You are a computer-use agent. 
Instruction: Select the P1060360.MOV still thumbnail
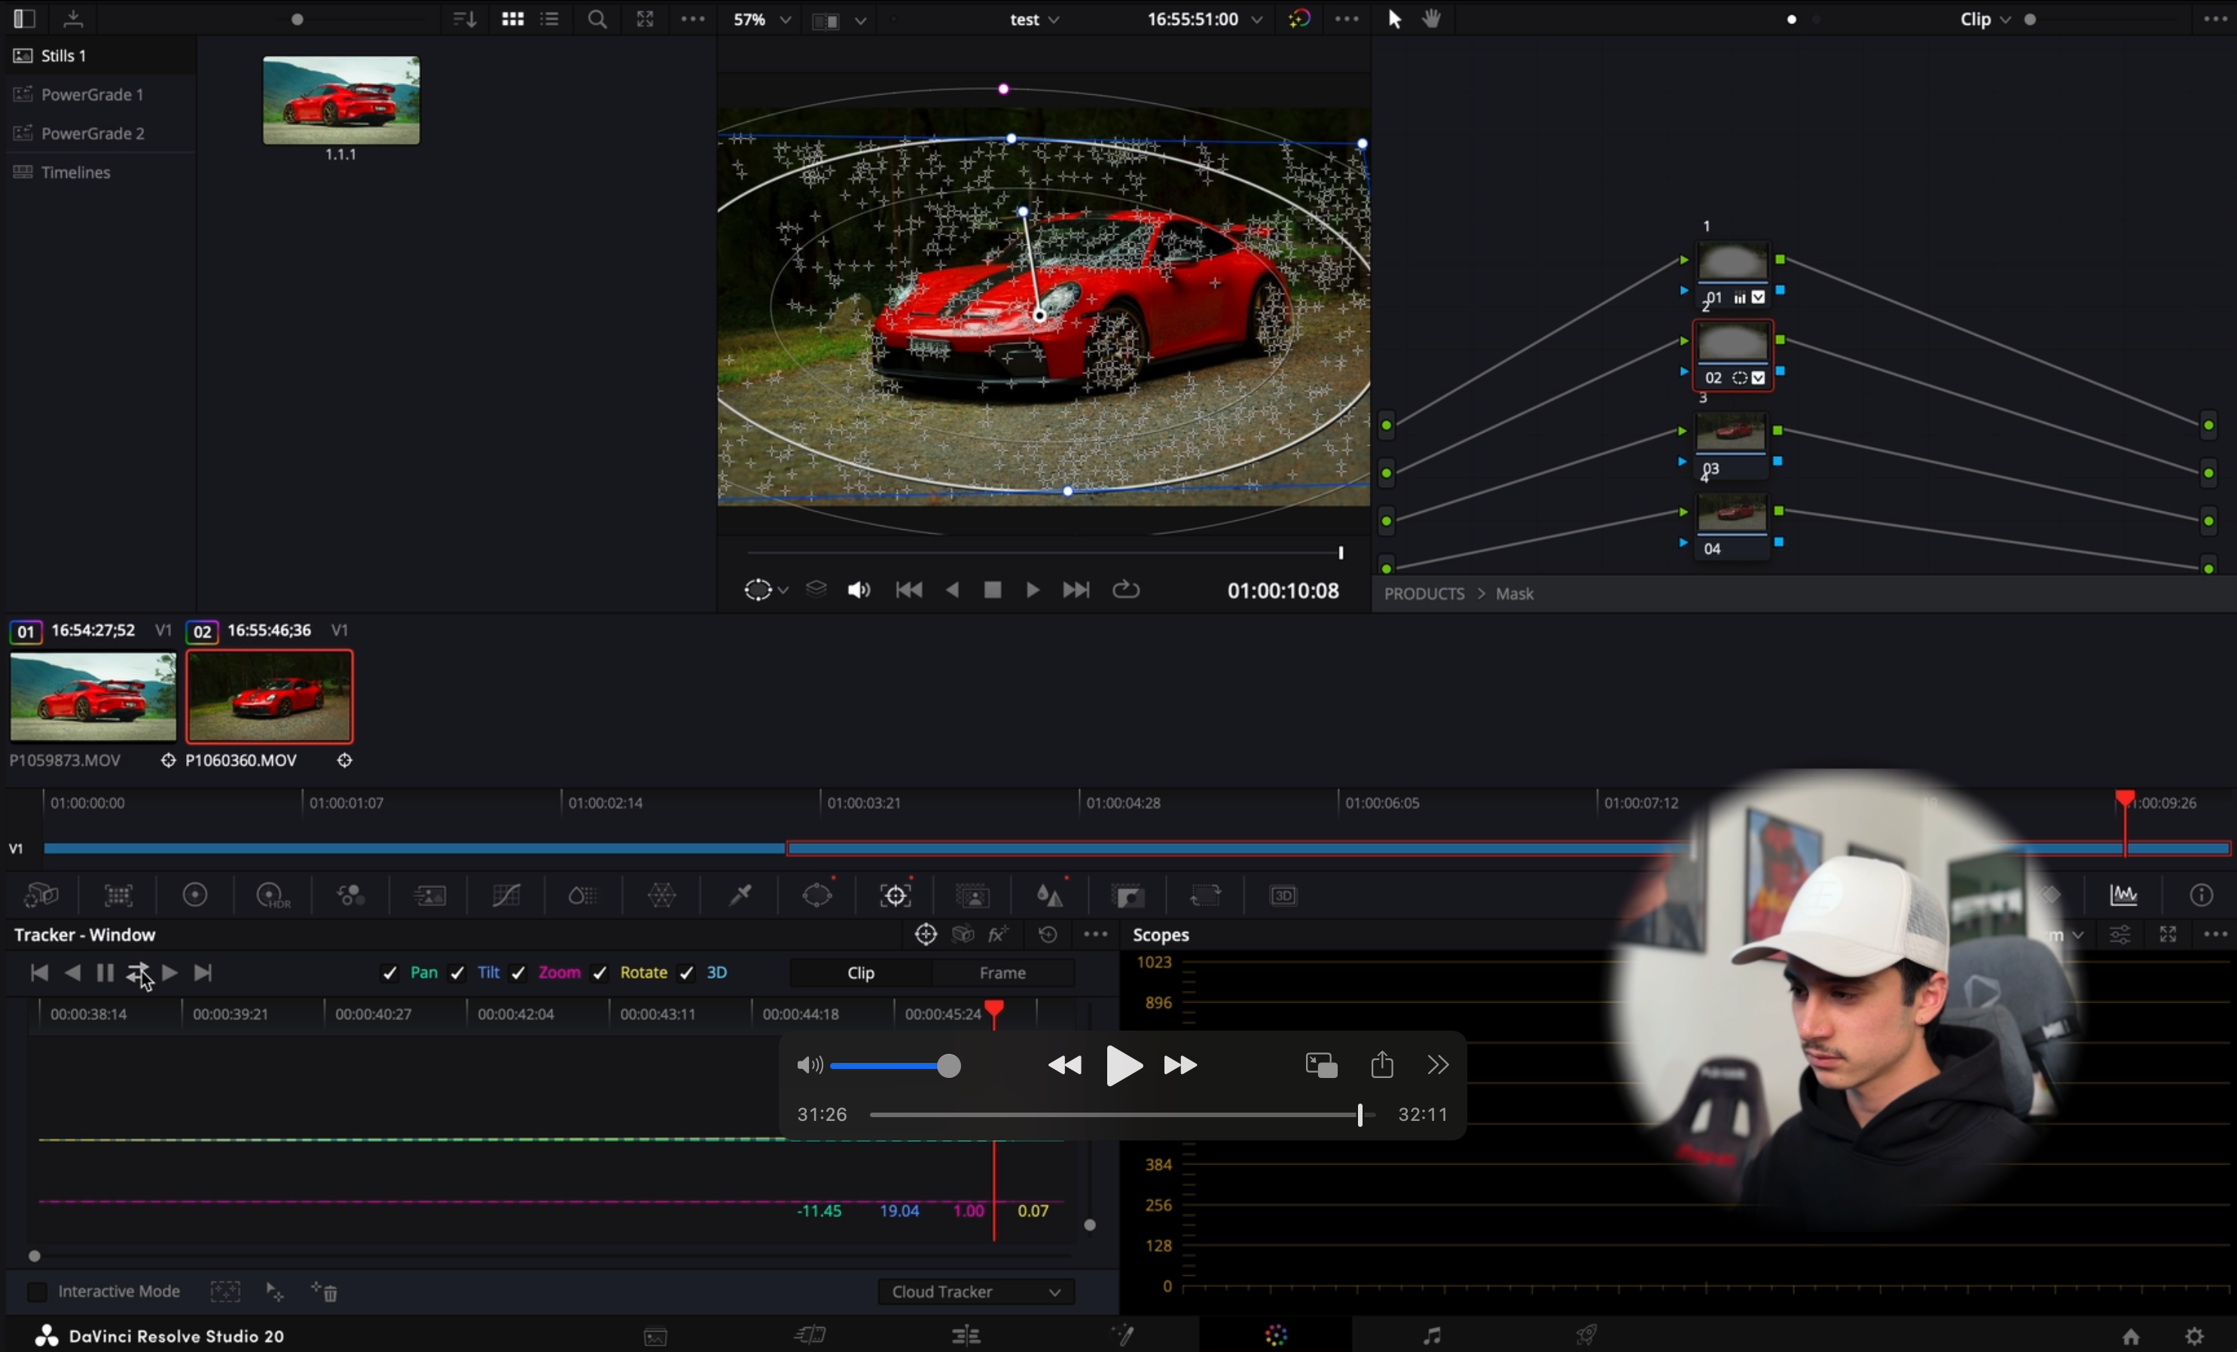coord(269,697)
